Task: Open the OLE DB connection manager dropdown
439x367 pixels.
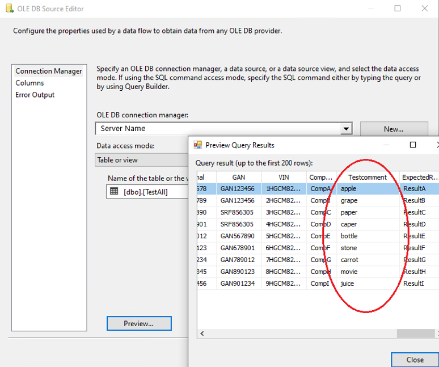Action: [346, 129]
